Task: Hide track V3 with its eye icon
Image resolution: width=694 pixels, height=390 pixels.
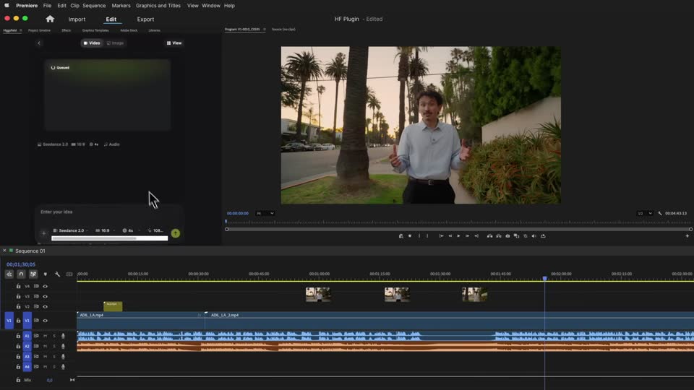Action: click(45, 296)
